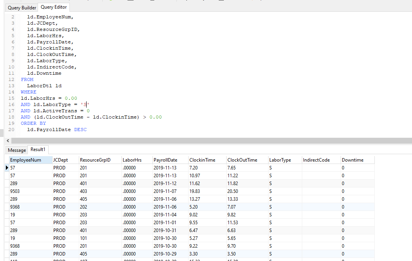Select PayrollDate cell 2019-10-31
This screenshot has width=412, height=261.
click(x=171, y=230)
